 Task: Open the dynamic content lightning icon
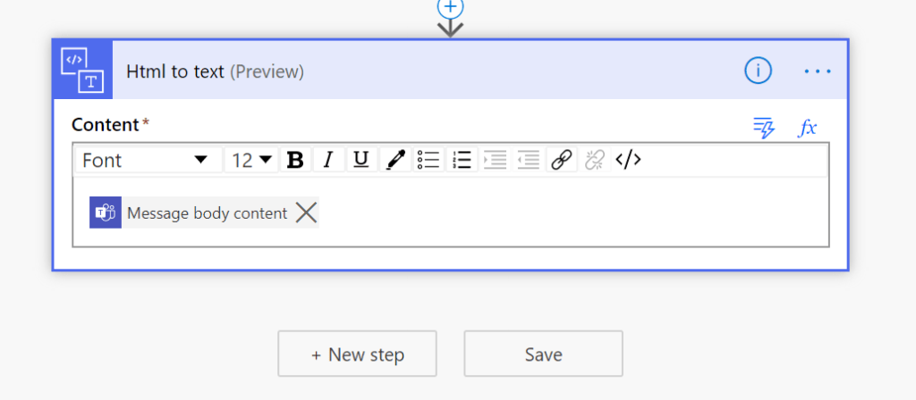[763, 128]
